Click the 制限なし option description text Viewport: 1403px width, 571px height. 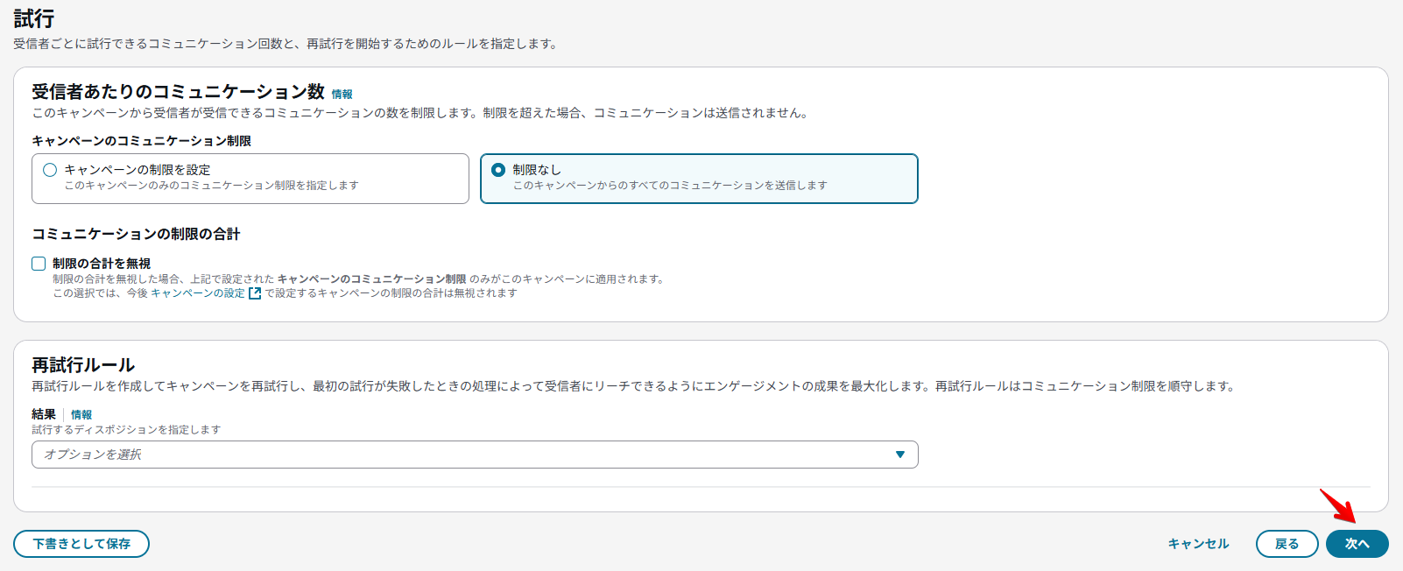(669, 186)
